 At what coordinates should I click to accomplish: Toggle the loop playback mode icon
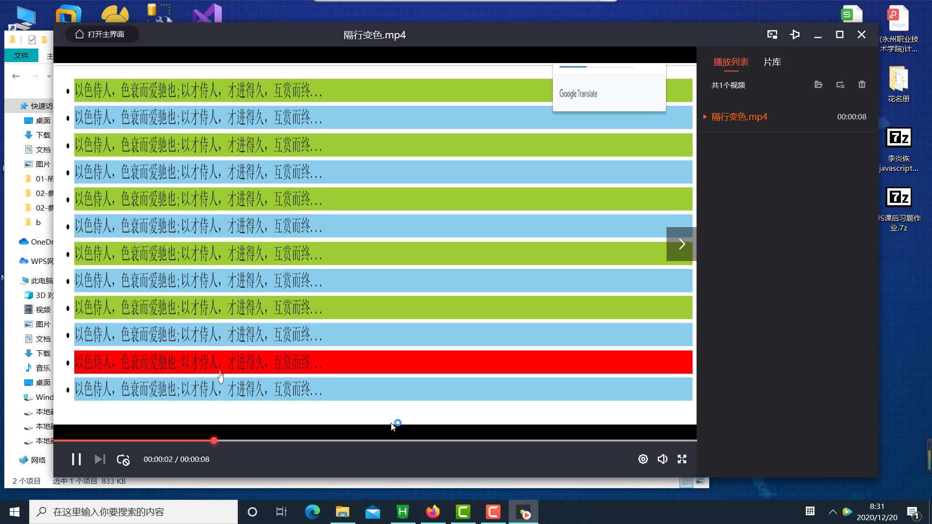tap(123, 459)
